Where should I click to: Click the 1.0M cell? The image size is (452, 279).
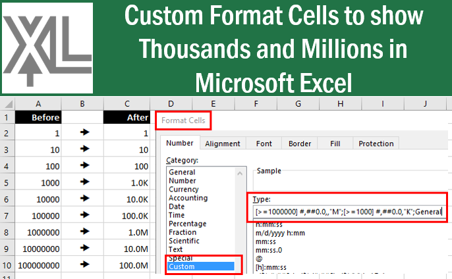tap(127, 232)
